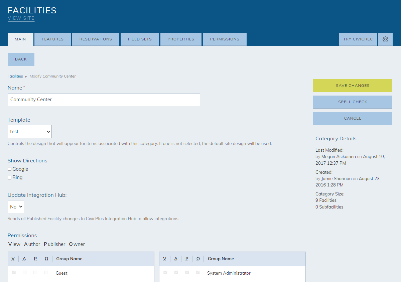This screenshot has height=282, width=401.
Task: Open Facilities breadcrumb link
Action: click(15, 76)
